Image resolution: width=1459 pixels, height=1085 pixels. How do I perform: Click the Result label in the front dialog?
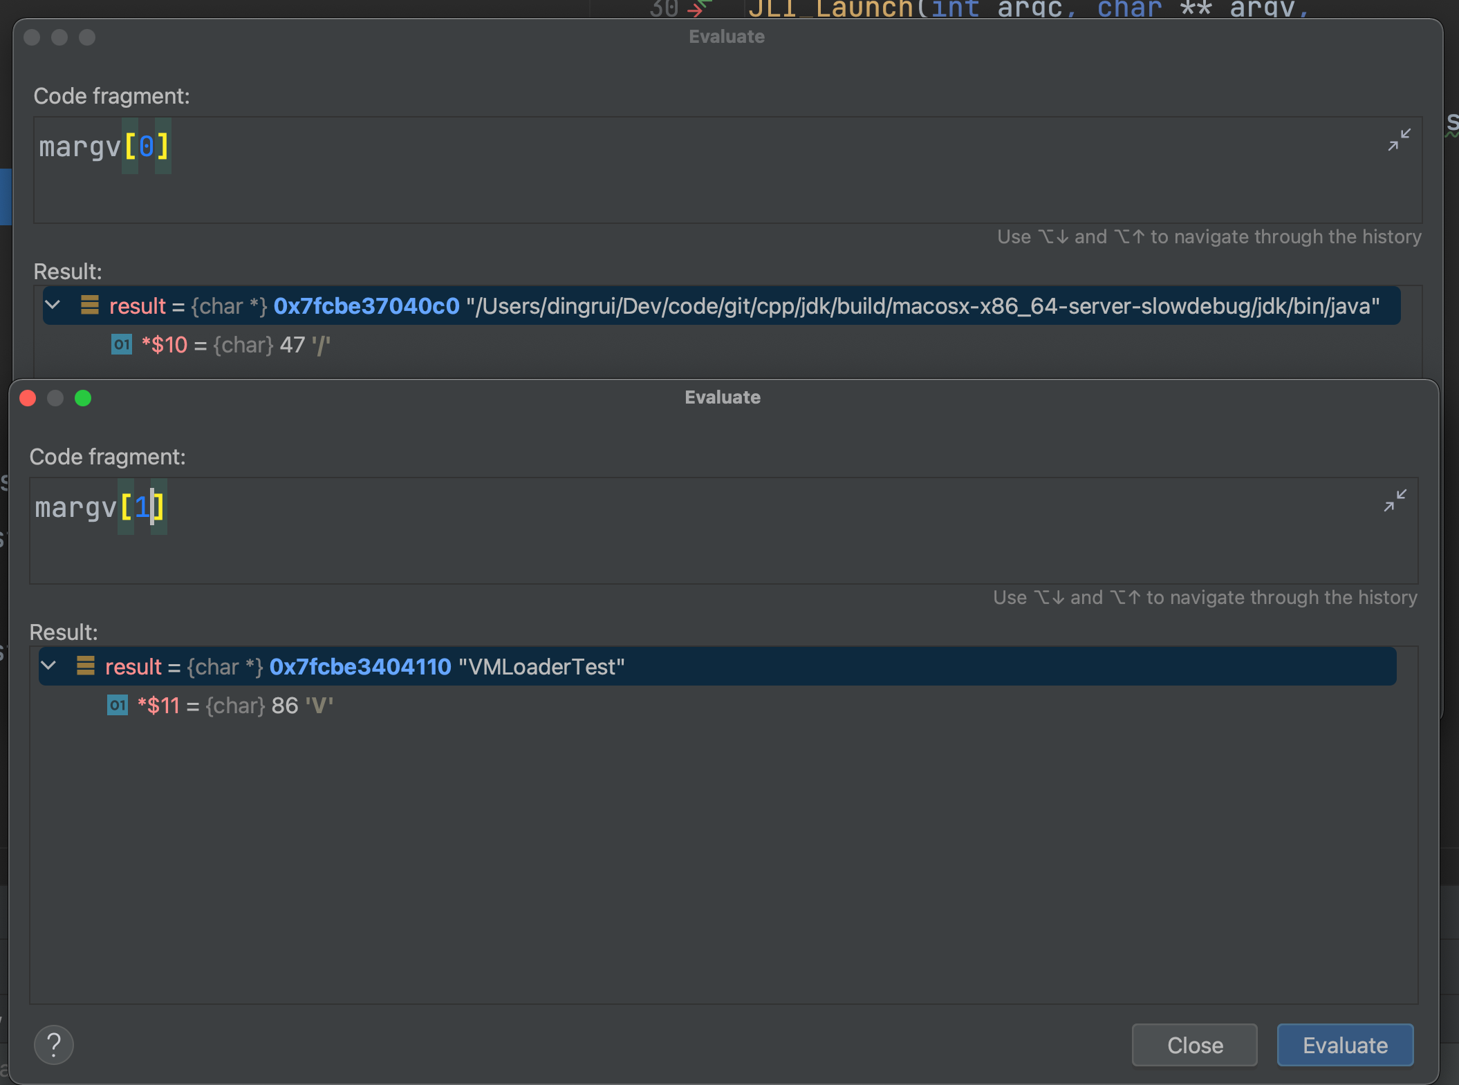[x=64, y=632]
